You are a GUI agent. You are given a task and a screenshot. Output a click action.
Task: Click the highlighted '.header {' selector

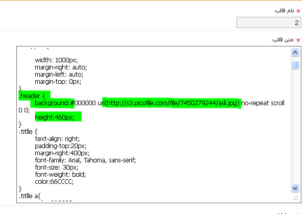32,96
